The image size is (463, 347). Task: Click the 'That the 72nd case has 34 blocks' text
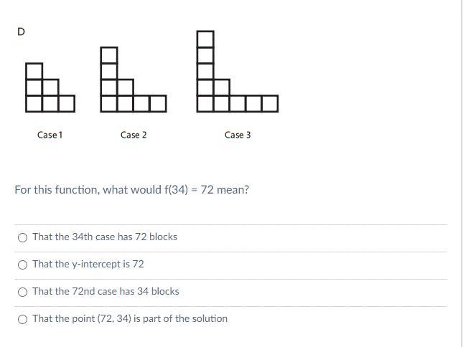click(106, 291)
